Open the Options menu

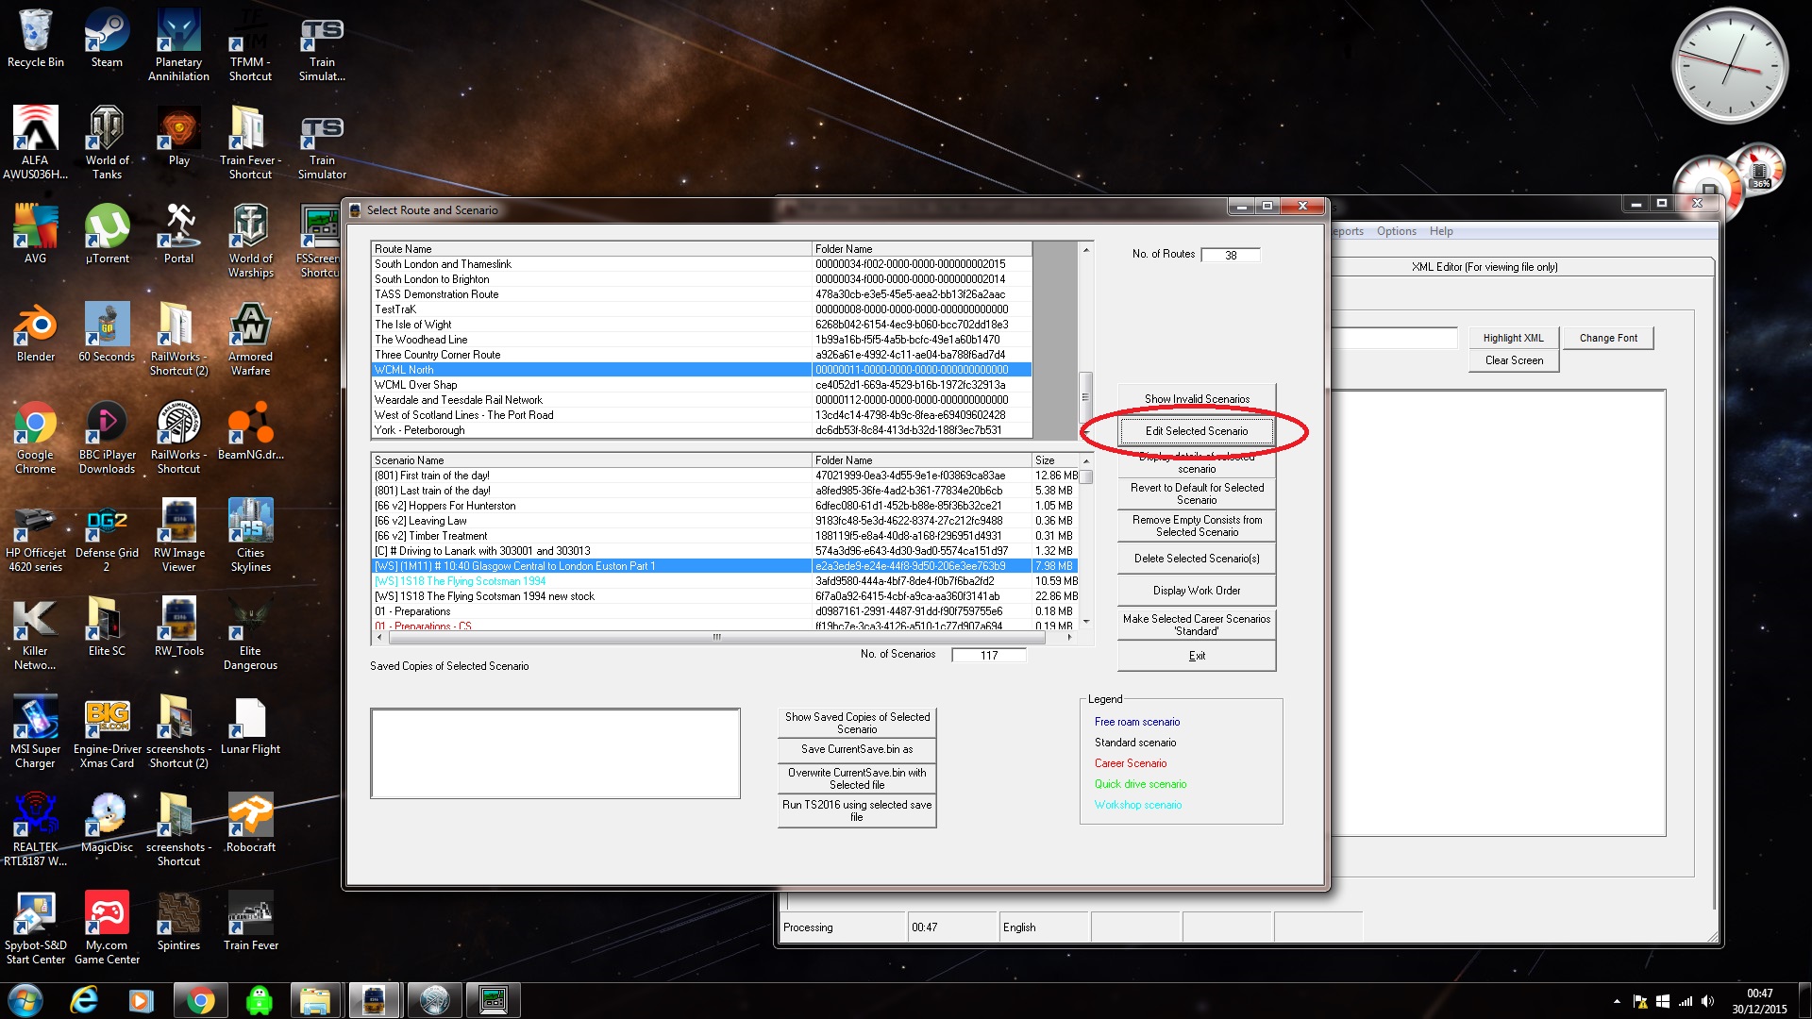click(1396, 231)
